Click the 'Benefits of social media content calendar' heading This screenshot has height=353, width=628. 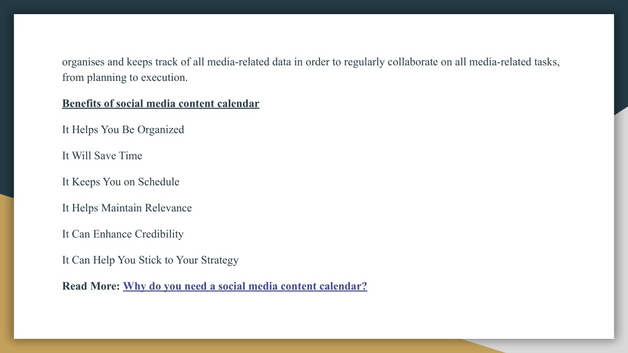click(161, 104)
